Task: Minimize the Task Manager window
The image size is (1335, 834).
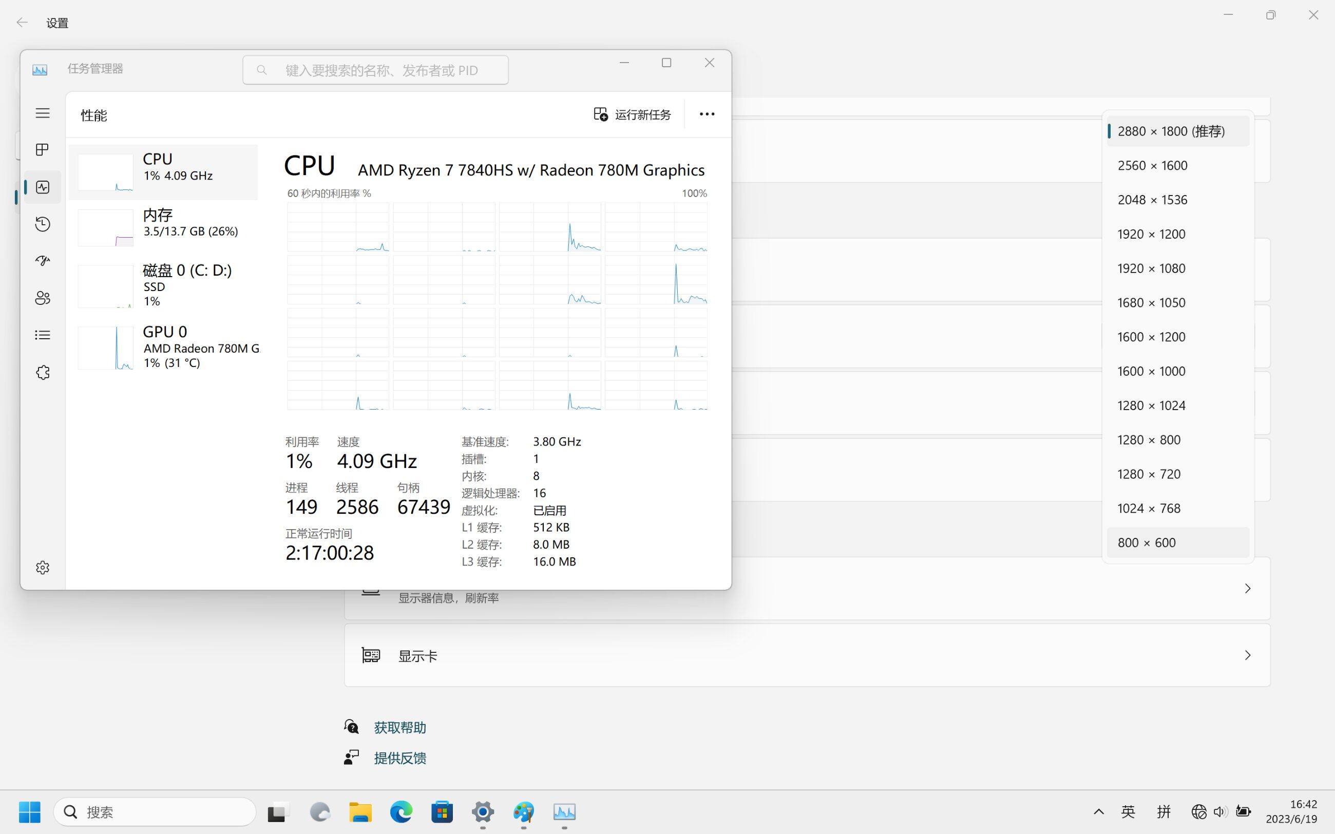Action: tap(624, 63)
